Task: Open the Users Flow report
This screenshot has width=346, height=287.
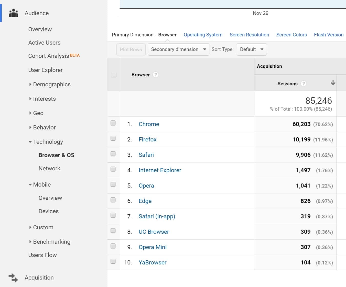Action: [x=42, y=255]
